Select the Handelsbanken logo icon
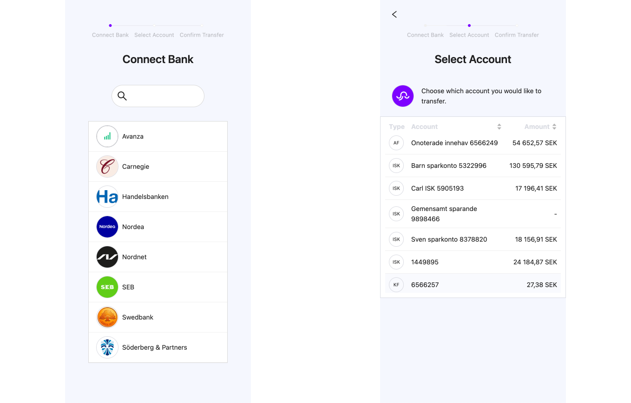This screenshot has width=631, height=403. pos(107,197)
